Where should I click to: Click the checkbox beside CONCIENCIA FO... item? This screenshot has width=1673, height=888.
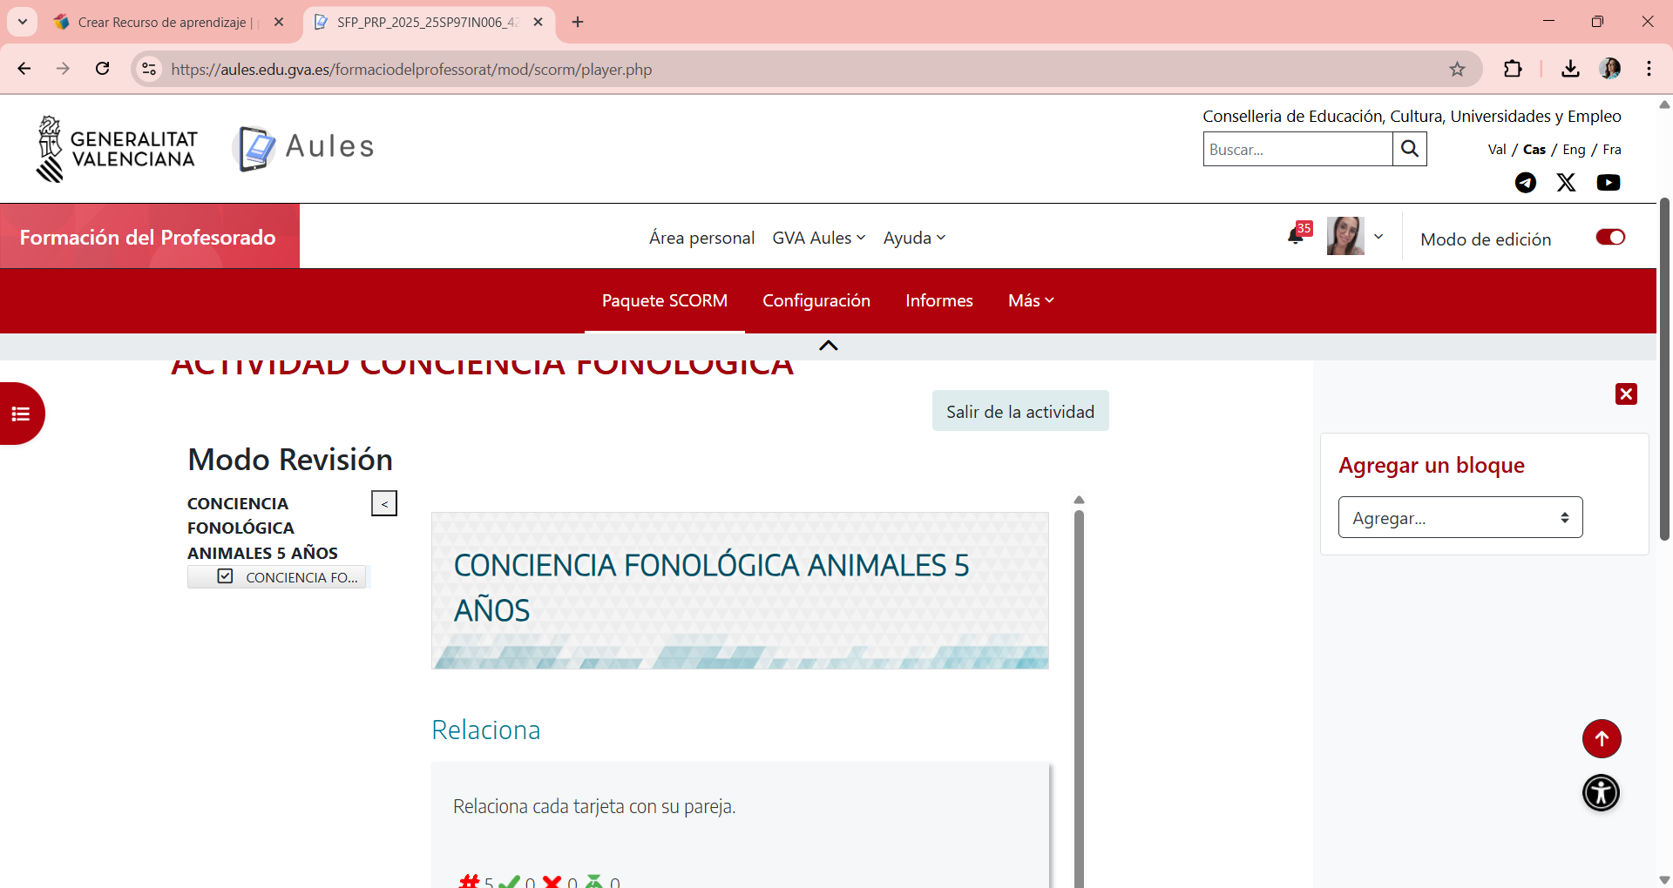pyautogui.click(x=226, y=576)
